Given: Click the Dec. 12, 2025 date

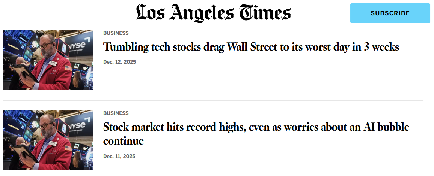Looking at the screenshot, I should (x=119, y=62).
